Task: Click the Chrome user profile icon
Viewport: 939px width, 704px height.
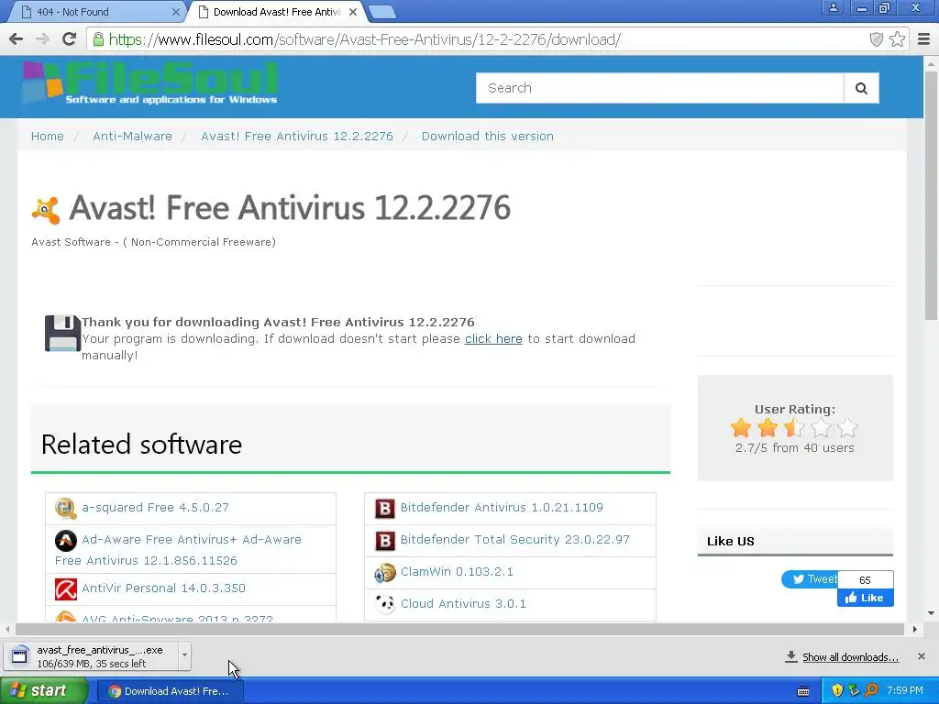Action: pyautogui.click(x=833, y=7)
